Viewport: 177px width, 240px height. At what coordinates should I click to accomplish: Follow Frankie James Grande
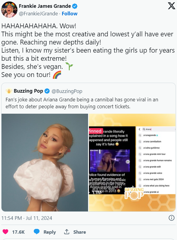pos(70,14)
